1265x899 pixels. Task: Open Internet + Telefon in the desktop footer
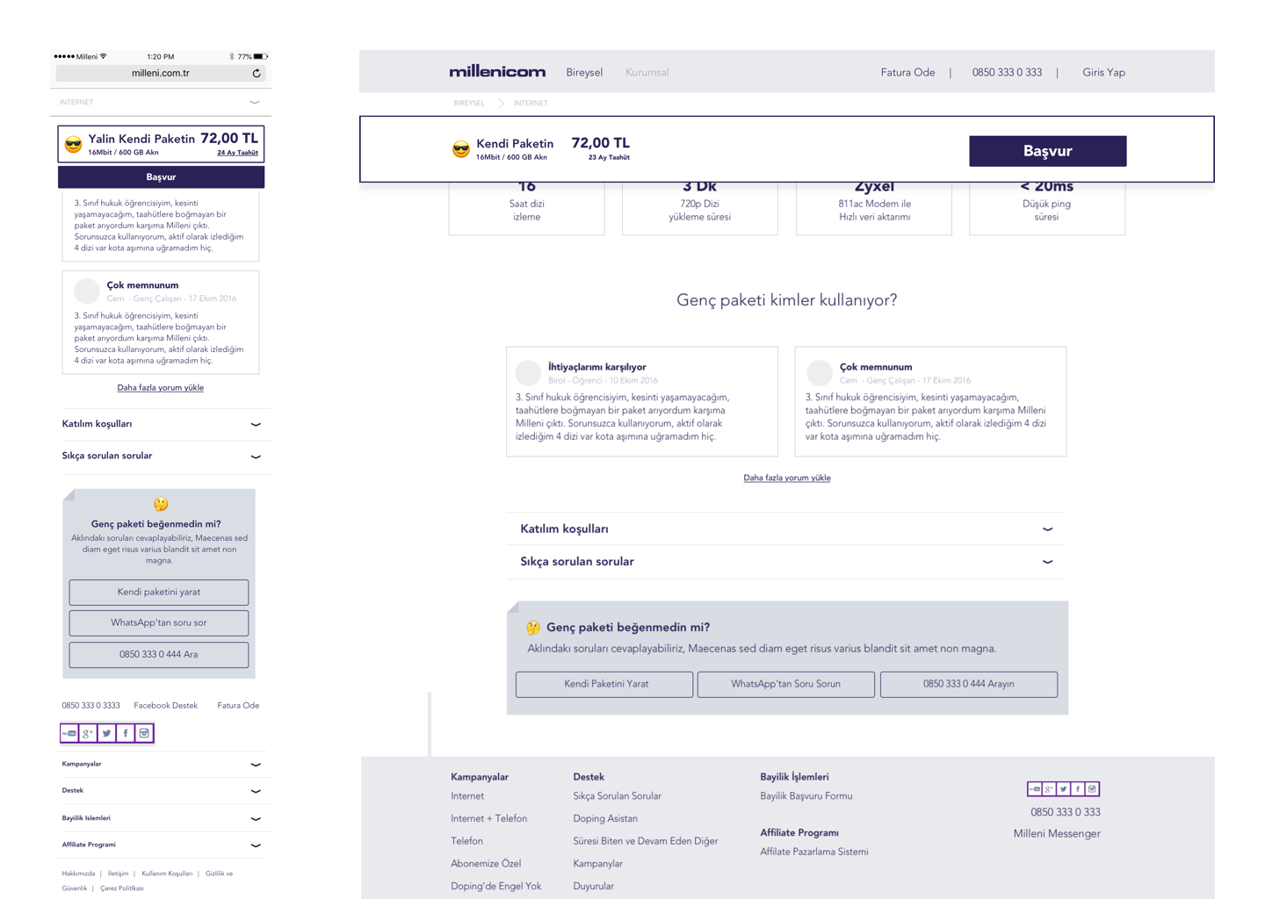click(x=489, y=819)
